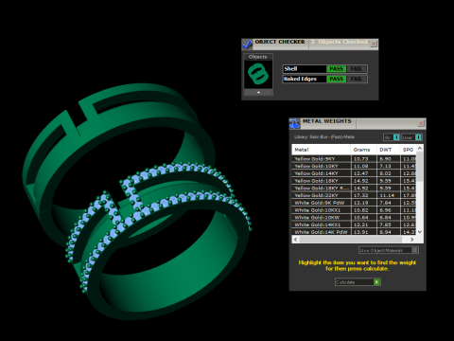Click the metal table vertical scrollbar thumb
Screen dimensions: 454x341
420,167
